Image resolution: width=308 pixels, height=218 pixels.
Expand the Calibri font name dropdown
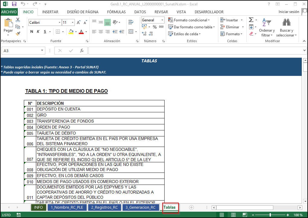59,23
